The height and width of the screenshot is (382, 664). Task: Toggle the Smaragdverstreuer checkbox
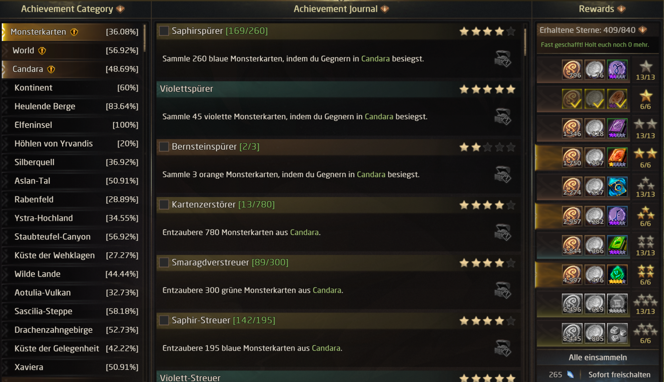point(164,262)
